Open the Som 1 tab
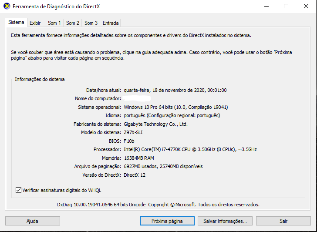This screenshot has height=232, width=317. point(54,23)
